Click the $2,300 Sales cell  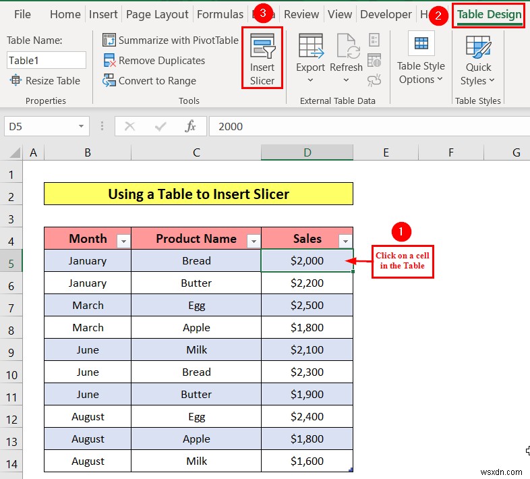point(307,372)
